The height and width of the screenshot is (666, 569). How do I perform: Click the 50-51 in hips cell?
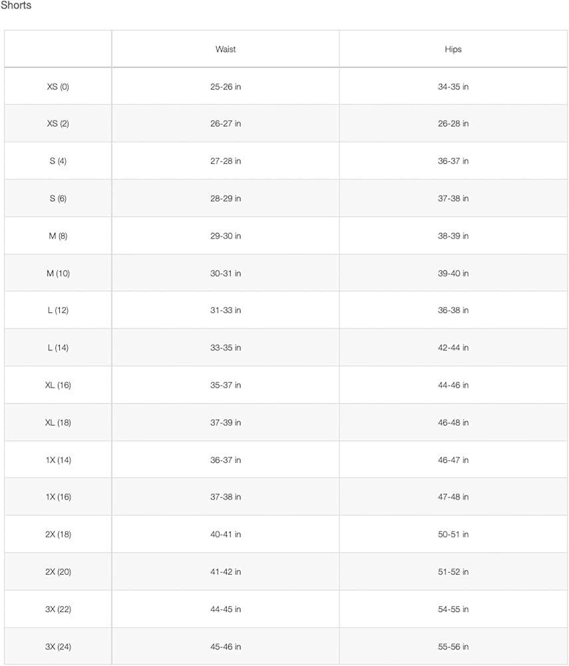tap(453, 534)
